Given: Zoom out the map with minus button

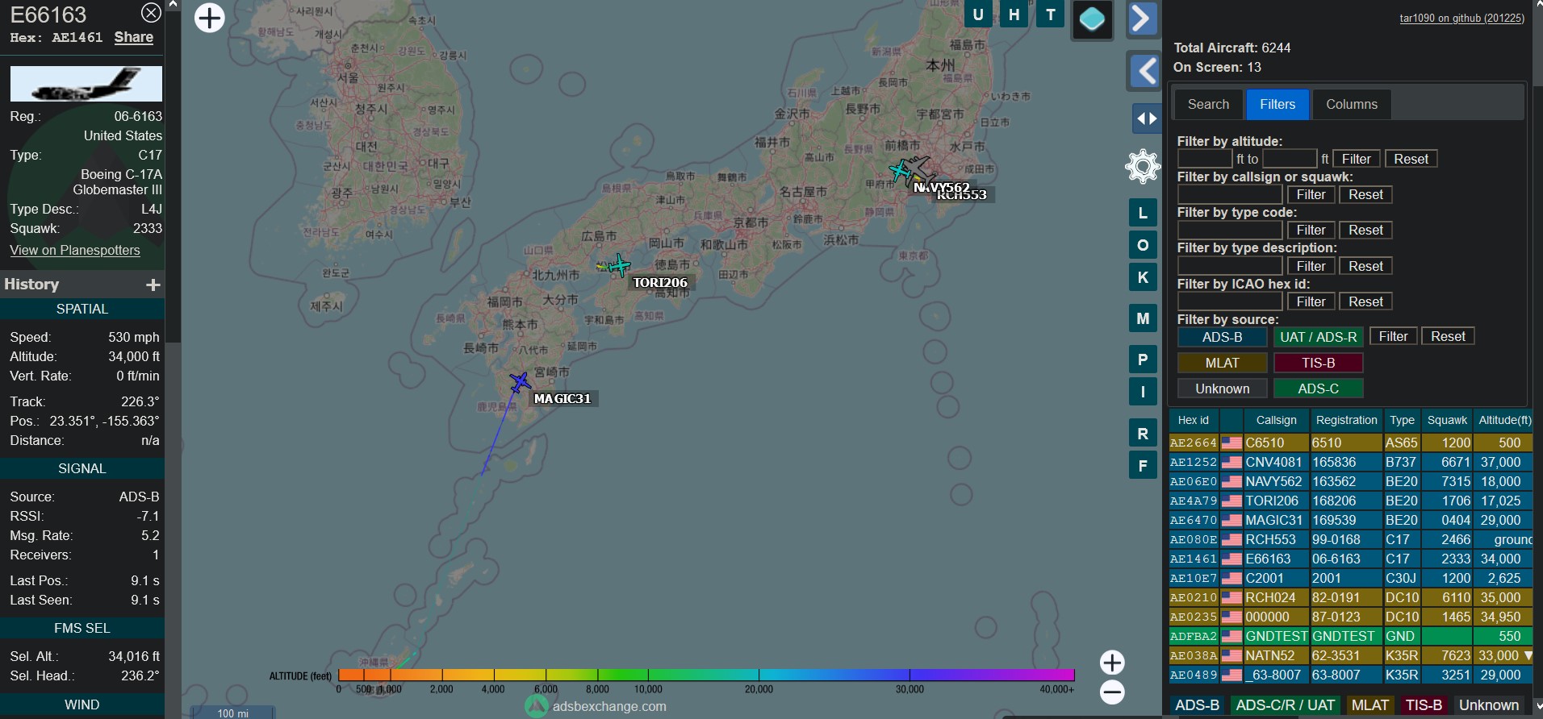Looking at the screenshot, I should (1112, 692).
